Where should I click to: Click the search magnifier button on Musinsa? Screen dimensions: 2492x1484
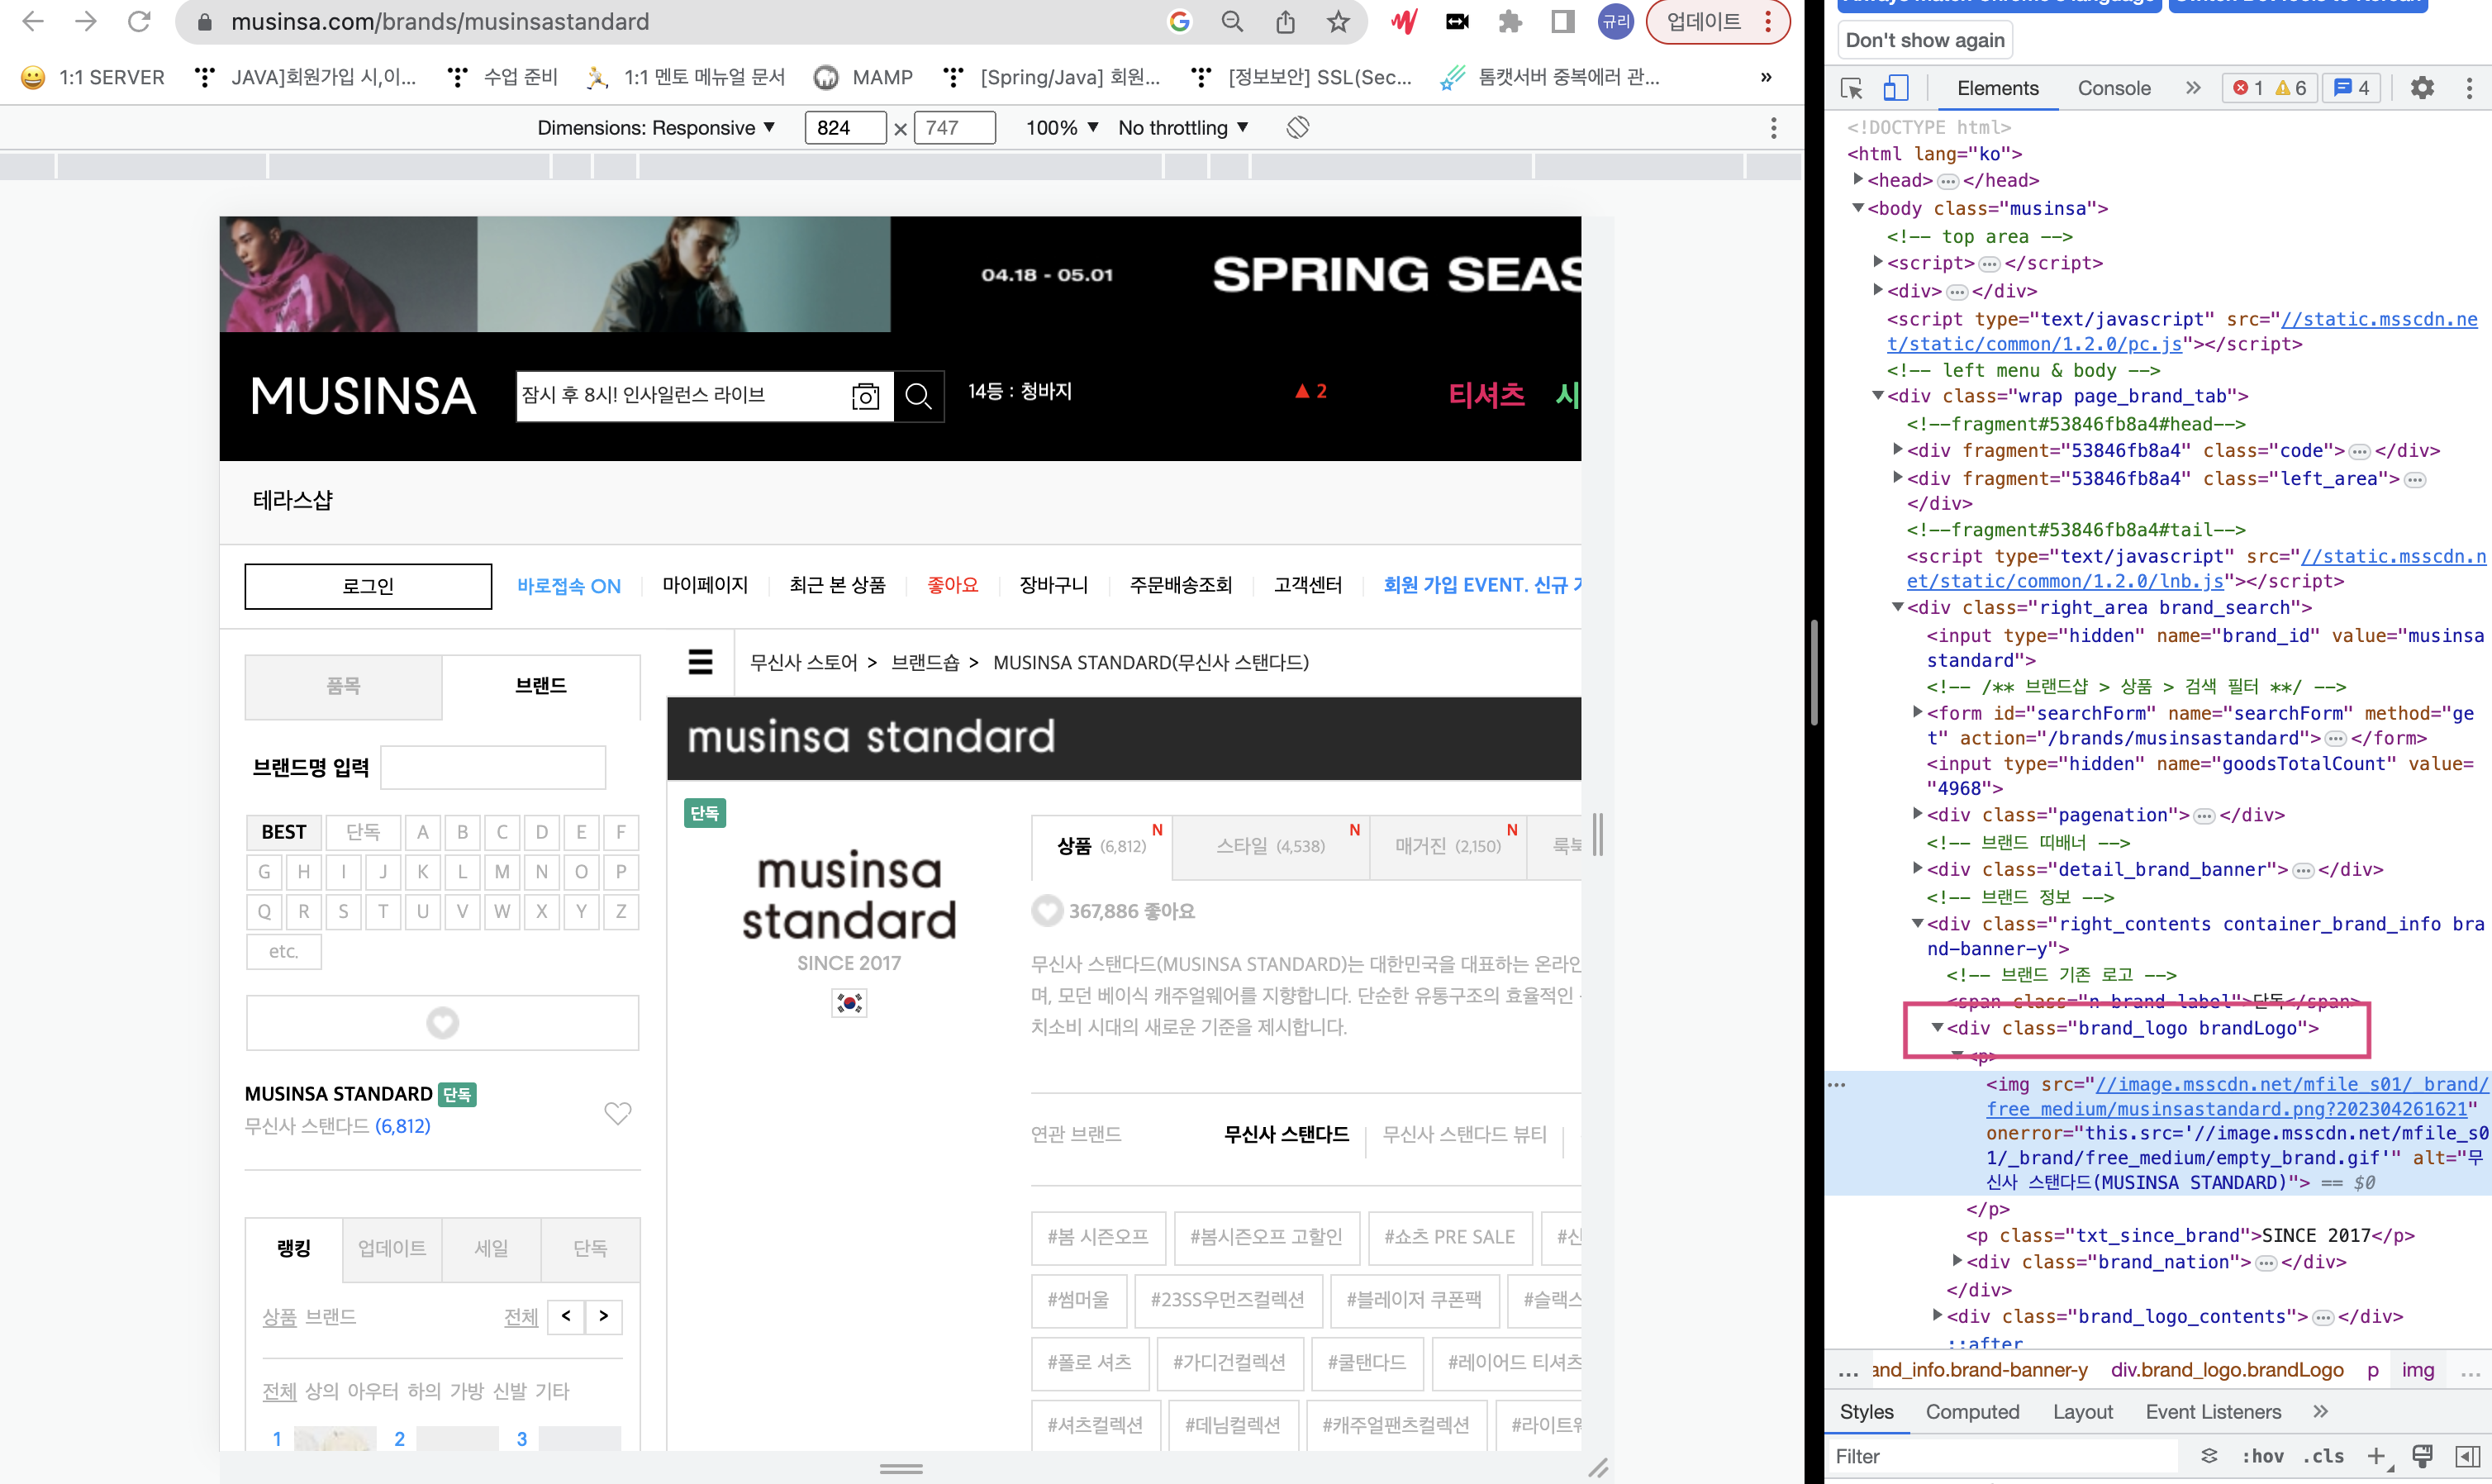click(918, 396)
